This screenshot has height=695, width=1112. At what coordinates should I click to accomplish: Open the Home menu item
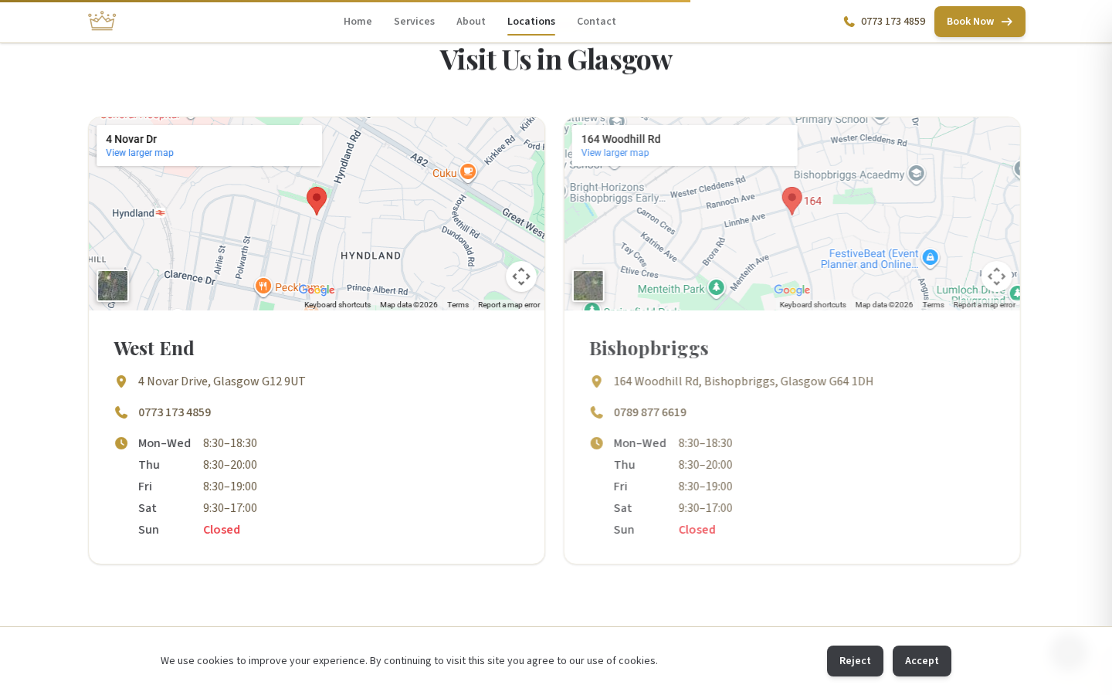(358, 22)
